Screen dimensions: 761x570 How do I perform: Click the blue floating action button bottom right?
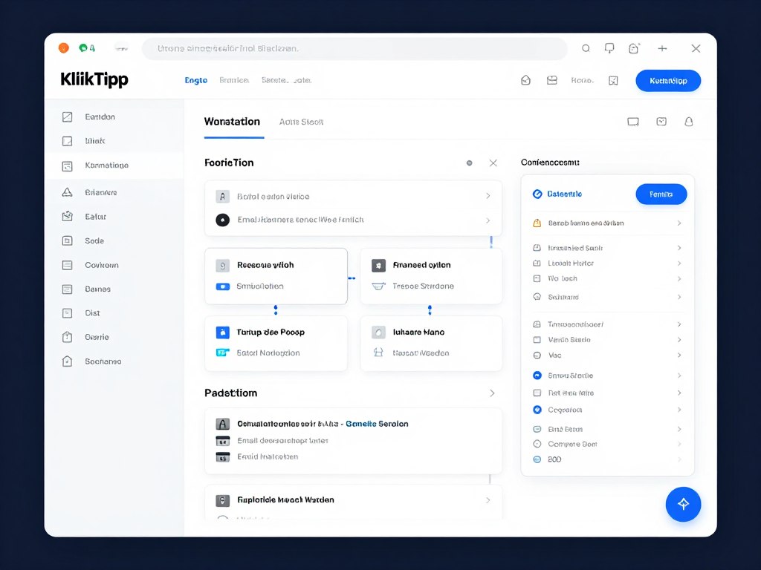click(x=682, y=504)
